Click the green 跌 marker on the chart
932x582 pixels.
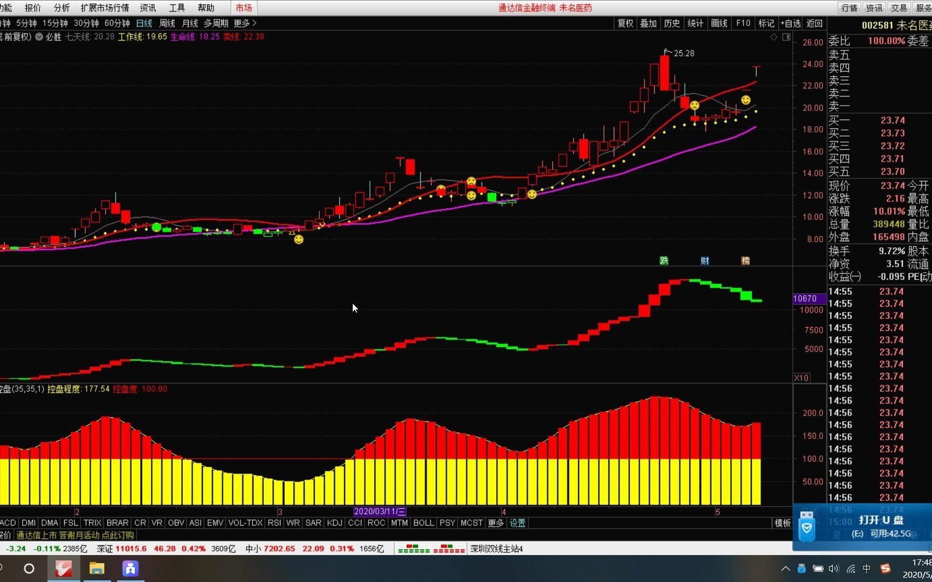[664, 261]
